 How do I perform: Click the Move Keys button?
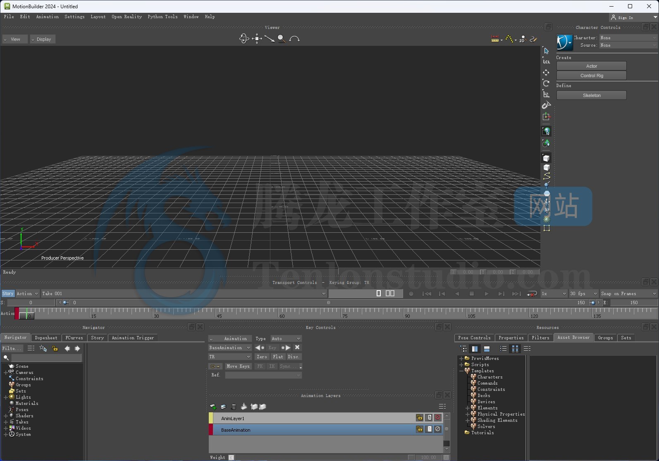[238, 366]
